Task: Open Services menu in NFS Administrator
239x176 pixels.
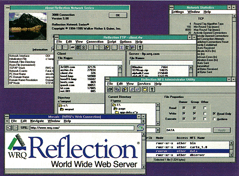Action: click(x=144, y=84)
